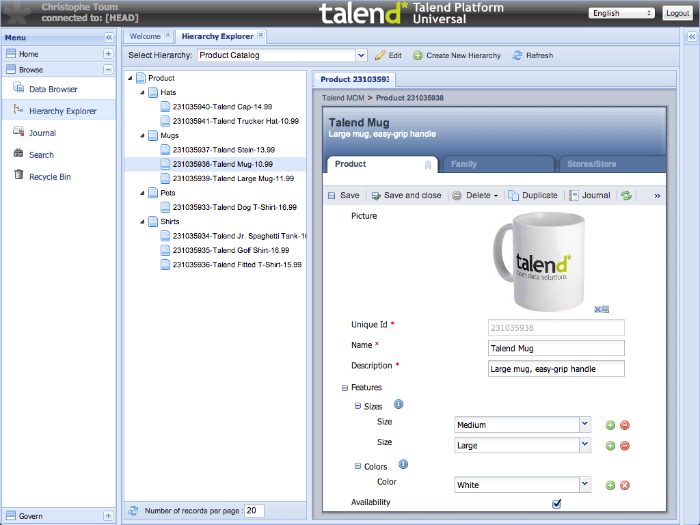The width and height of the screenshot is (700, 525).
Task: Refresh the product record with green refresh icon
Action: pos(625,195)
